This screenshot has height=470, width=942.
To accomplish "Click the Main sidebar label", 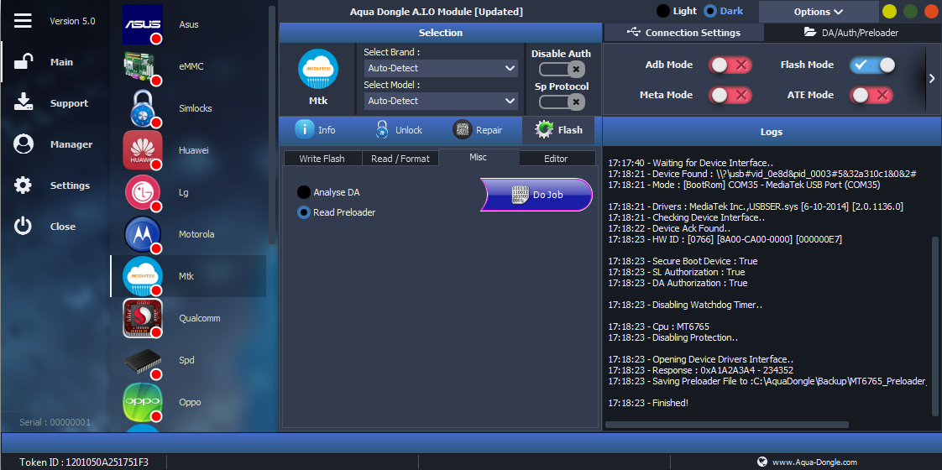I will coord(62,62).
